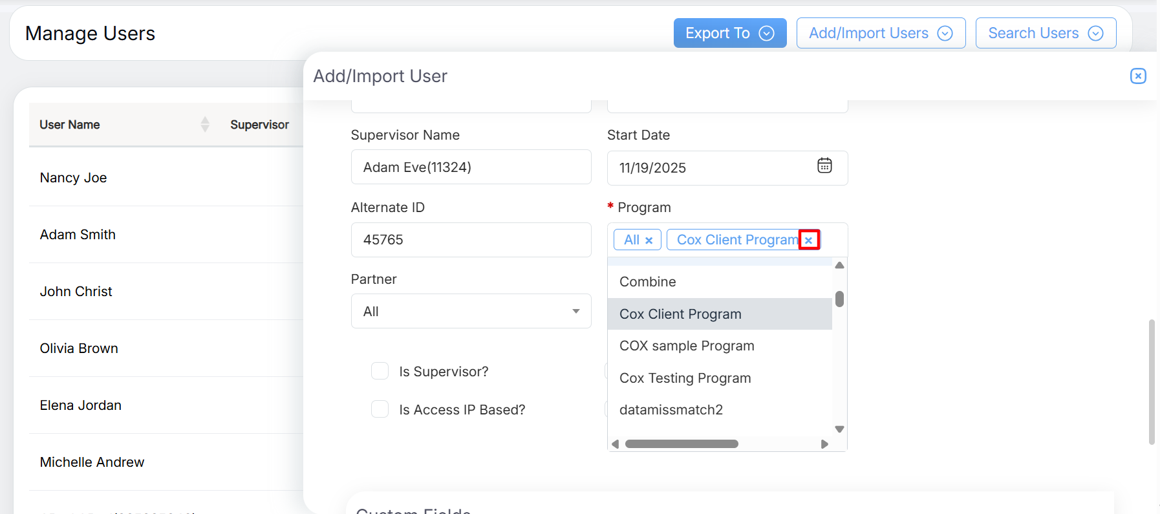Pick the Cox Testing Program option
The height and width of the screenshot is (514, 1160).
pos(685,378)
